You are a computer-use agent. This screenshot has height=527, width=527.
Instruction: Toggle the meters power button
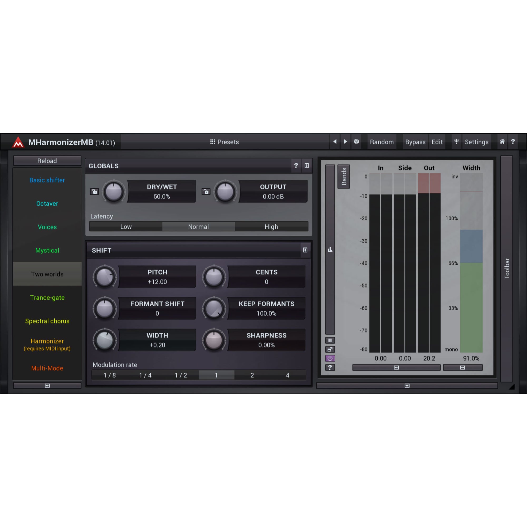pyautogui.click(x=330, y=358)
